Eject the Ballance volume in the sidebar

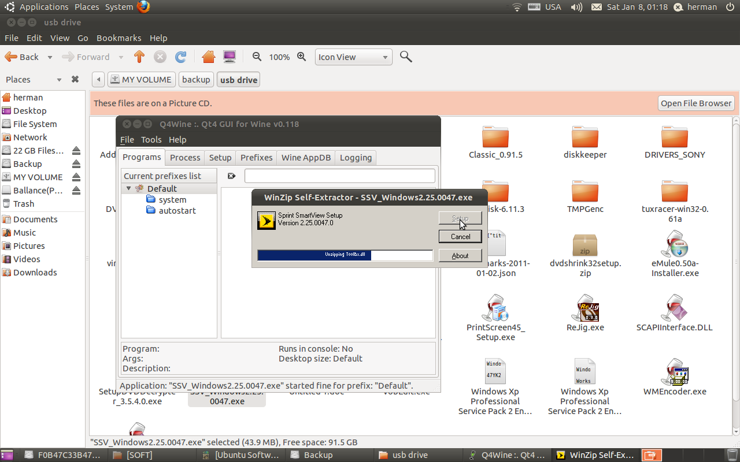coord(76,191)
